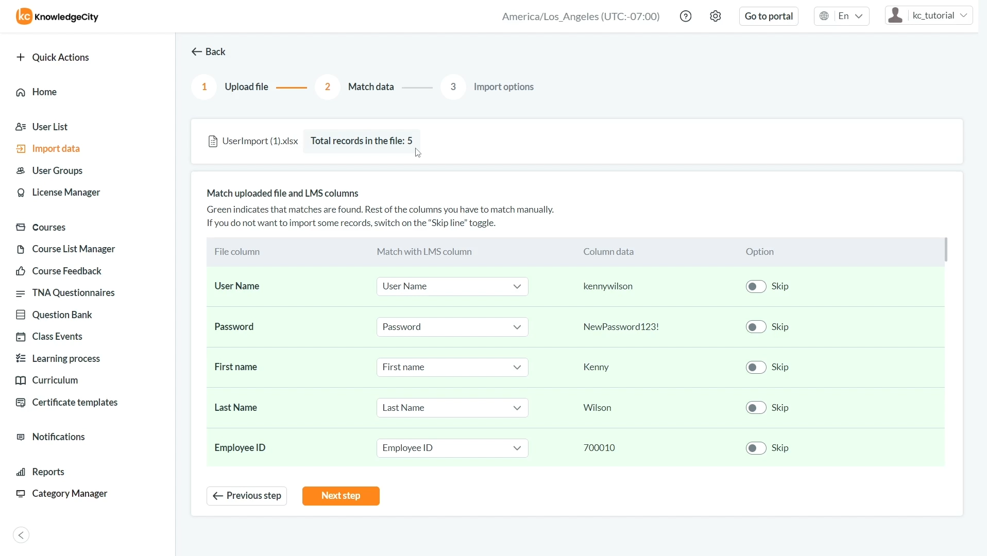The image size is (987, 556).
Task: Click the Quick Actions plus icon
Action: 21,57
